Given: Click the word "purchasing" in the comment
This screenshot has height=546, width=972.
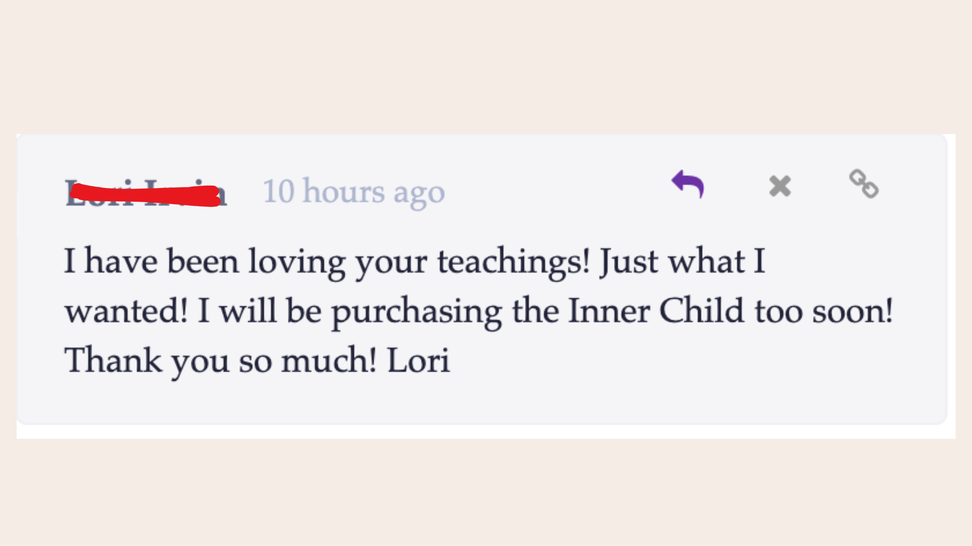Looking at the screenshot, I should click(x=417, y=312).
